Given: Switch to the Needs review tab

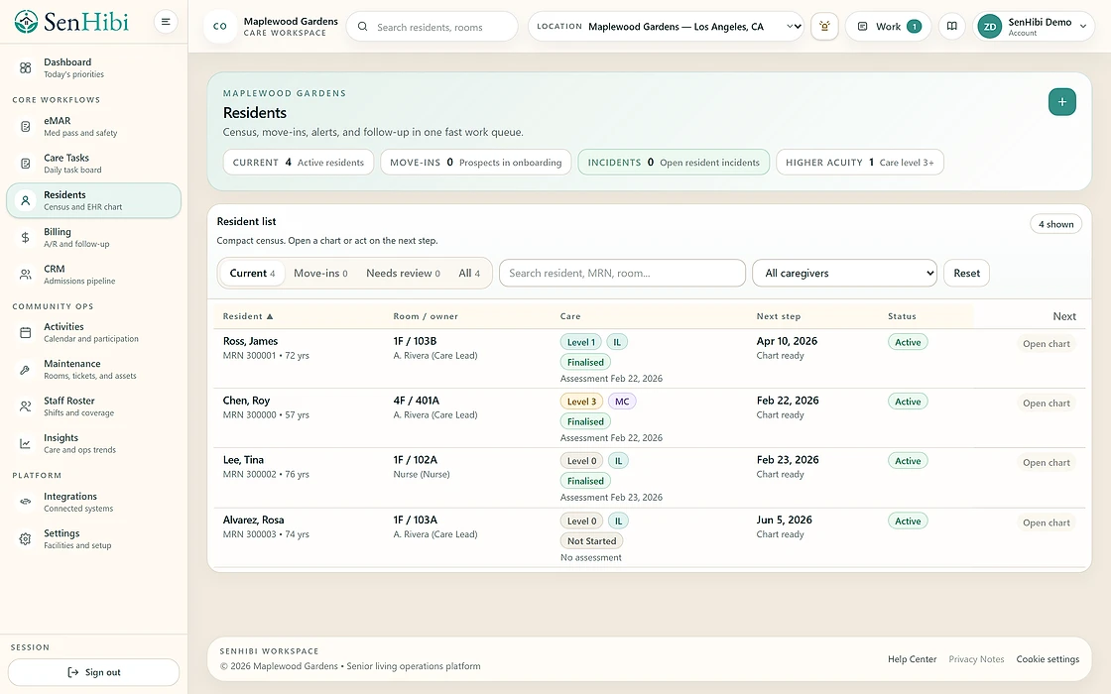Looking at the screenshot, I should click(x=403, y=274).
